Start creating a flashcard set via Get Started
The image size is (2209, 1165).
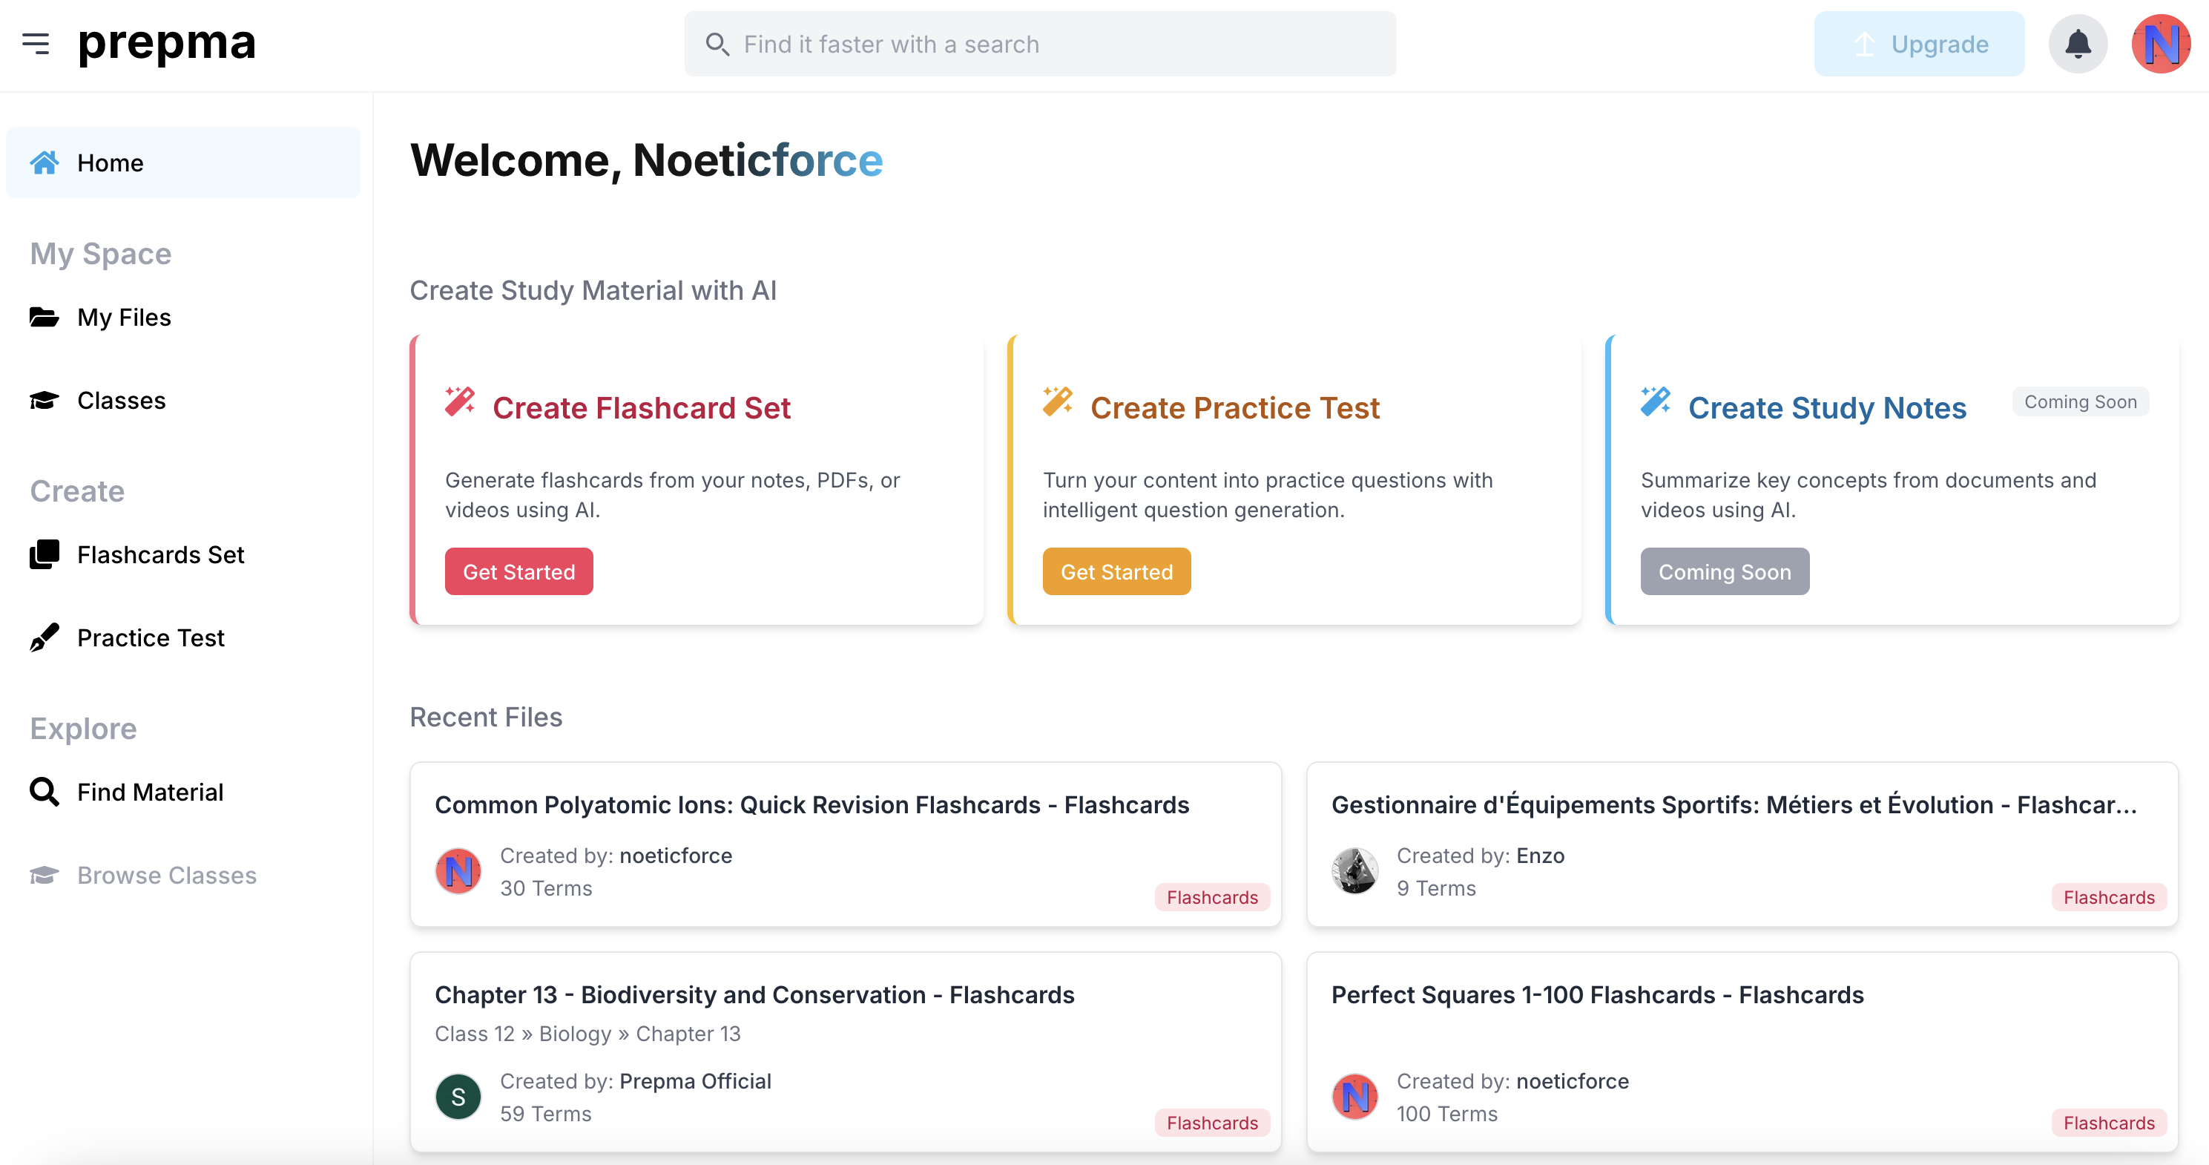(518, 571)
